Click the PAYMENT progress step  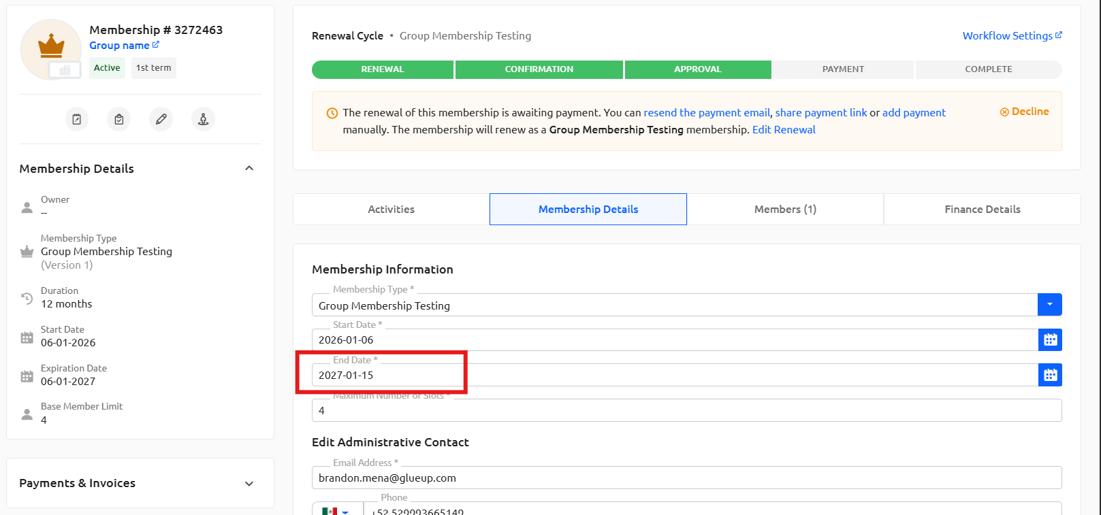point(843,69)
